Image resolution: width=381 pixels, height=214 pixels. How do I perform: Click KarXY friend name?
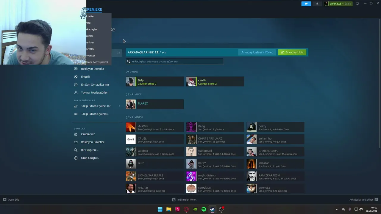click(x=202, y=163)
